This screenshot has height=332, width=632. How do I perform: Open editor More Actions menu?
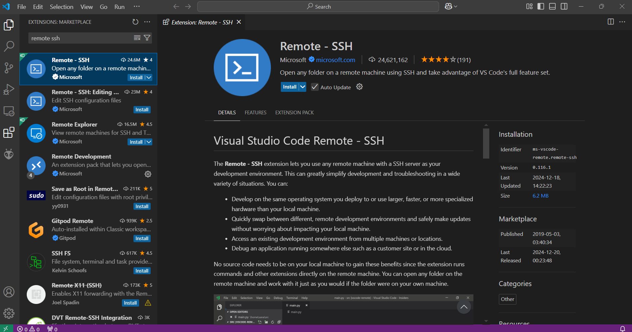point(622,22)
